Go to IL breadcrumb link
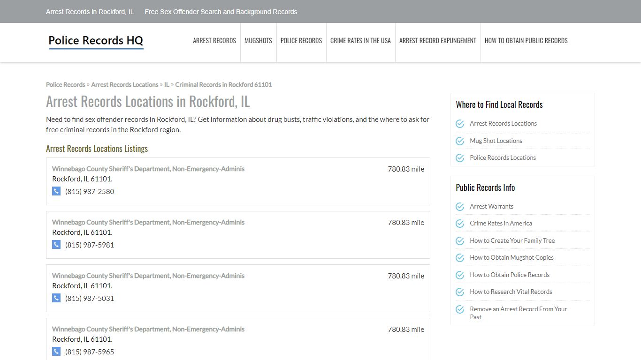The image size is (641, 360). coord(167,85)
